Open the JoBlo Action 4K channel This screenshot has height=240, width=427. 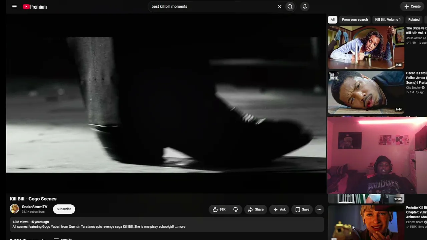416,38
